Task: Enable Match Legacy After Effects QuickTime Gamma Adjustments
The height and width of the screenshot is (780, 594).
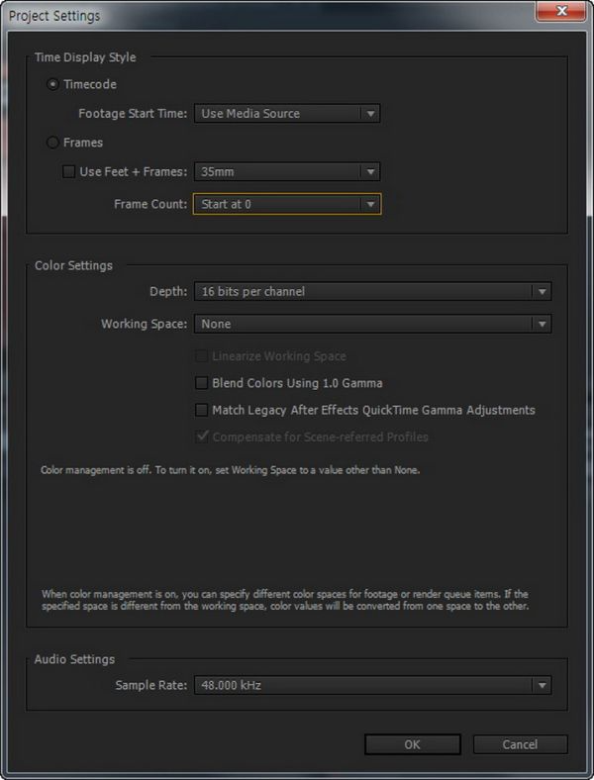Action: coord(202,410)
